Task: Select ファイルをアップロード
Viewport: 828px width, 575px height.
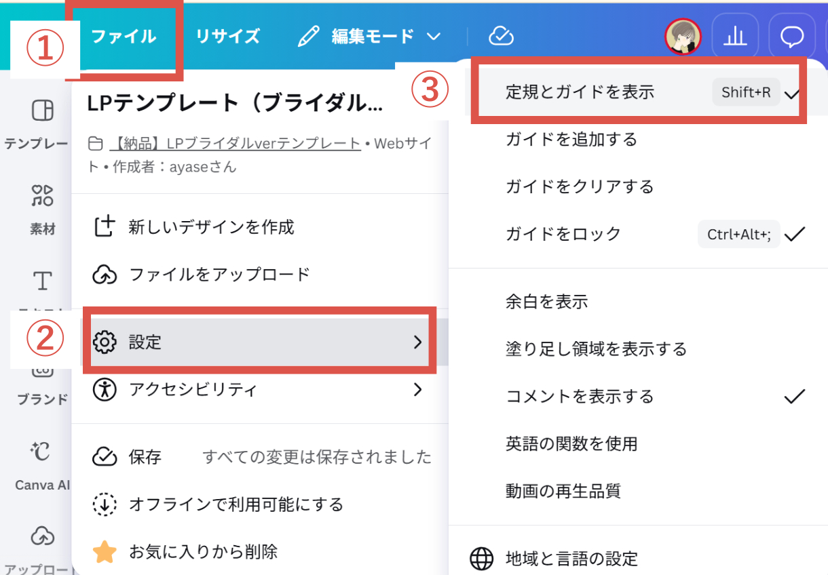Action: 260,275
